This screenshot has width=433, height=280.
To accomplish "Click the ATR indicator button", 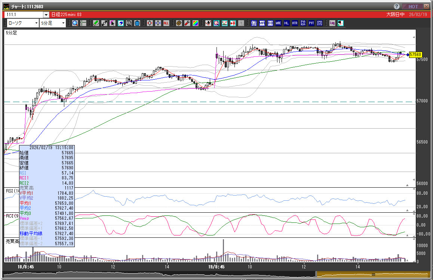I will [x=295, y=23].
